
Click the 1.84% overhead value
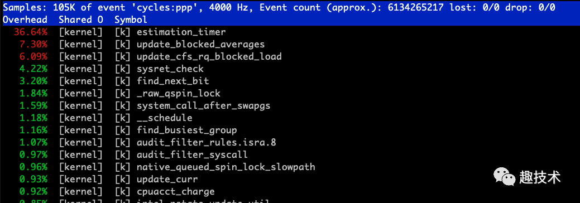33,94
